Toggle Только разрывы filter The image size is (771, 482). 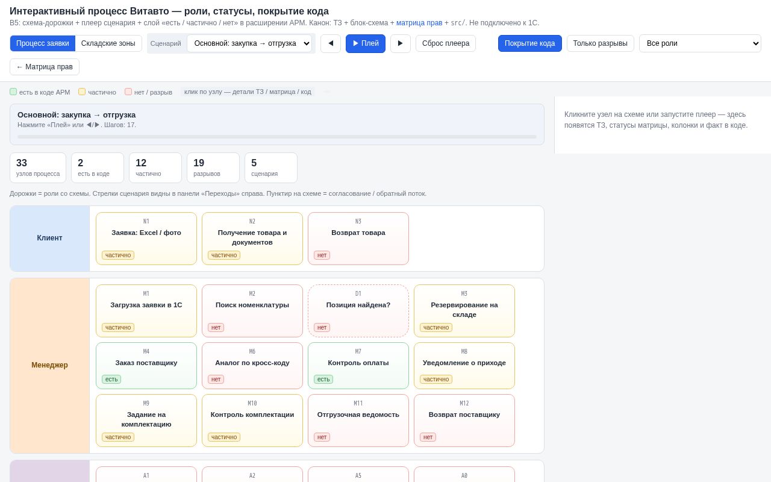click(601, 43)
